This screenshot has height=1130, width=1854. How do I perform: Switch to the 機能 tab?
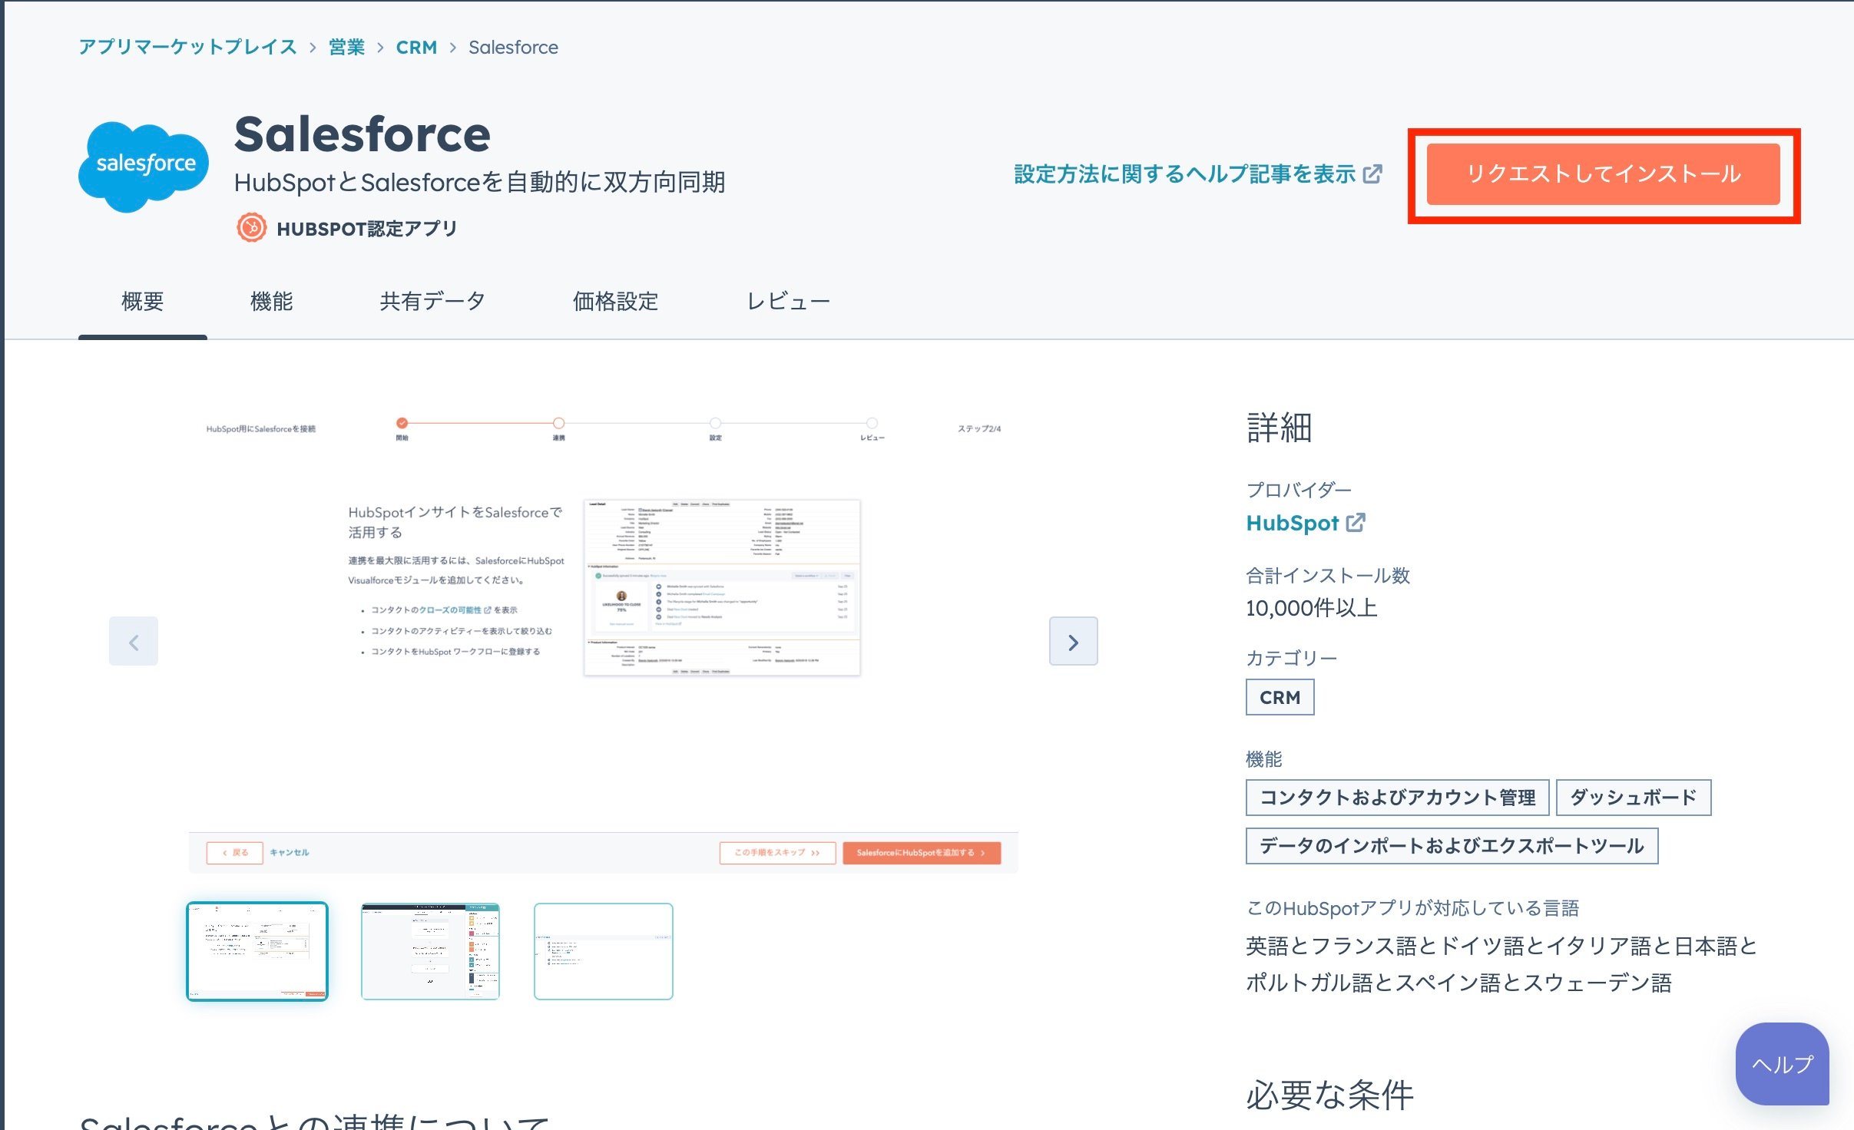[x=272, y=301]
